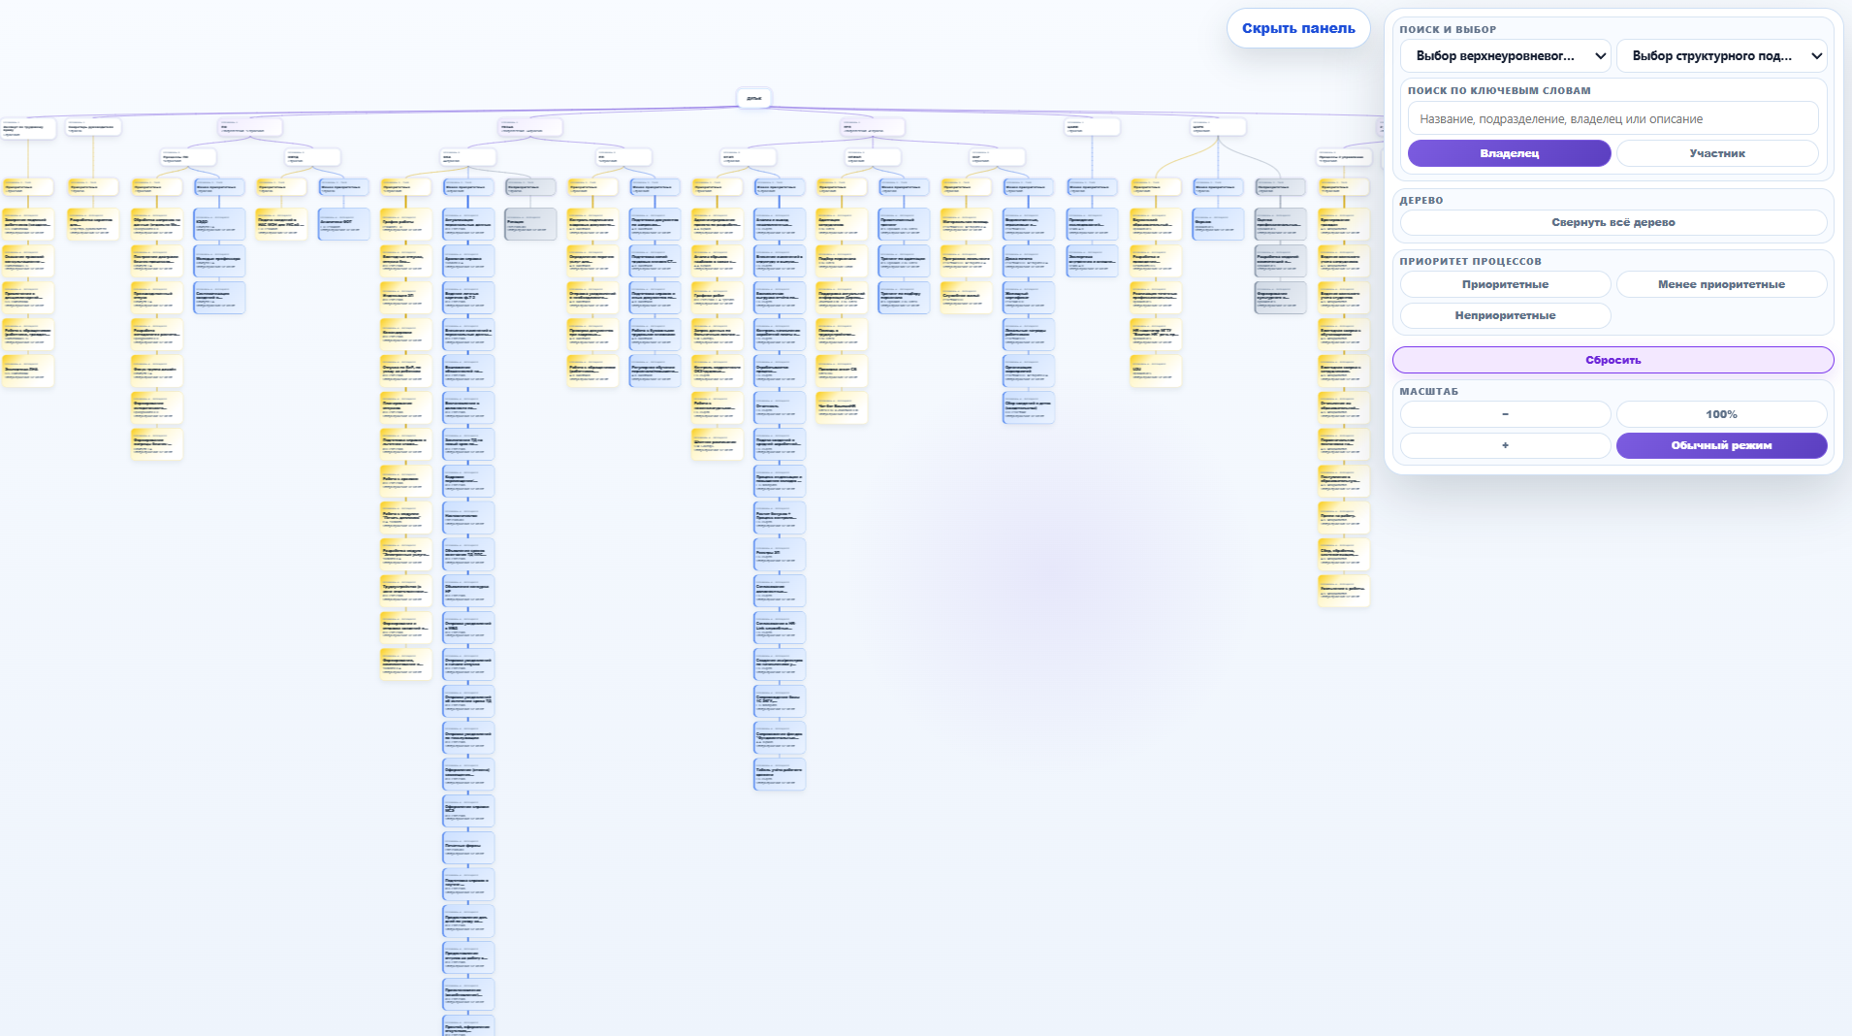Select the root node of the tree

point(754,98)
